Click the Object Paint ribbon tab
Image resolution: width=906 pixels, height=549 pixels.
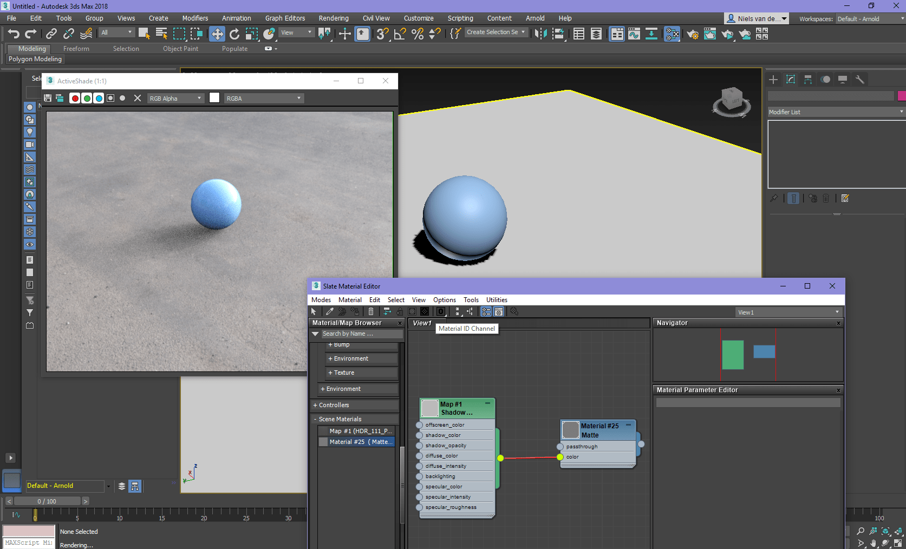coord(181,49)
